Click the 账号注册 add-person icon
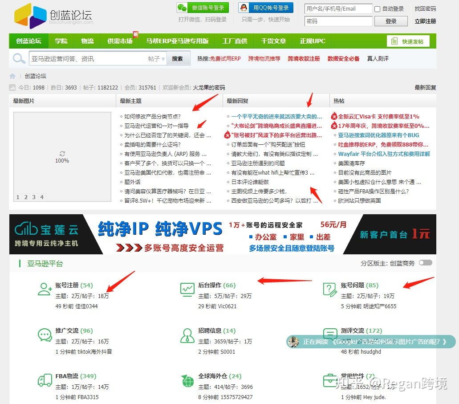459x404 pixels. pos(45,289)
